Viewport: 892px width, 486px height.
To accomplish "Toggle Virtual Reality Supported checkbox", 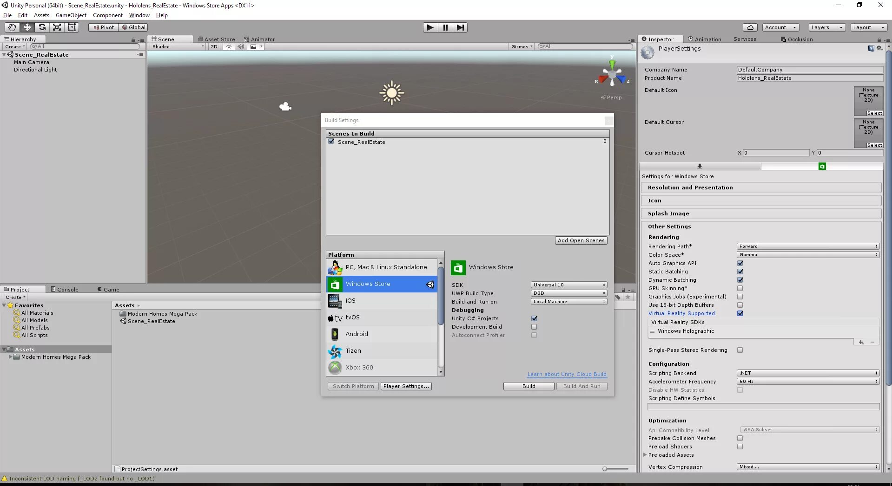I will point(740,313).
